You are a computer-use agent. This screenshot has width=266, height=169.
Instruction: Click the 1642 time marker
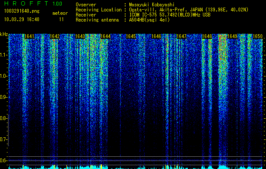(x=55, y=36)
